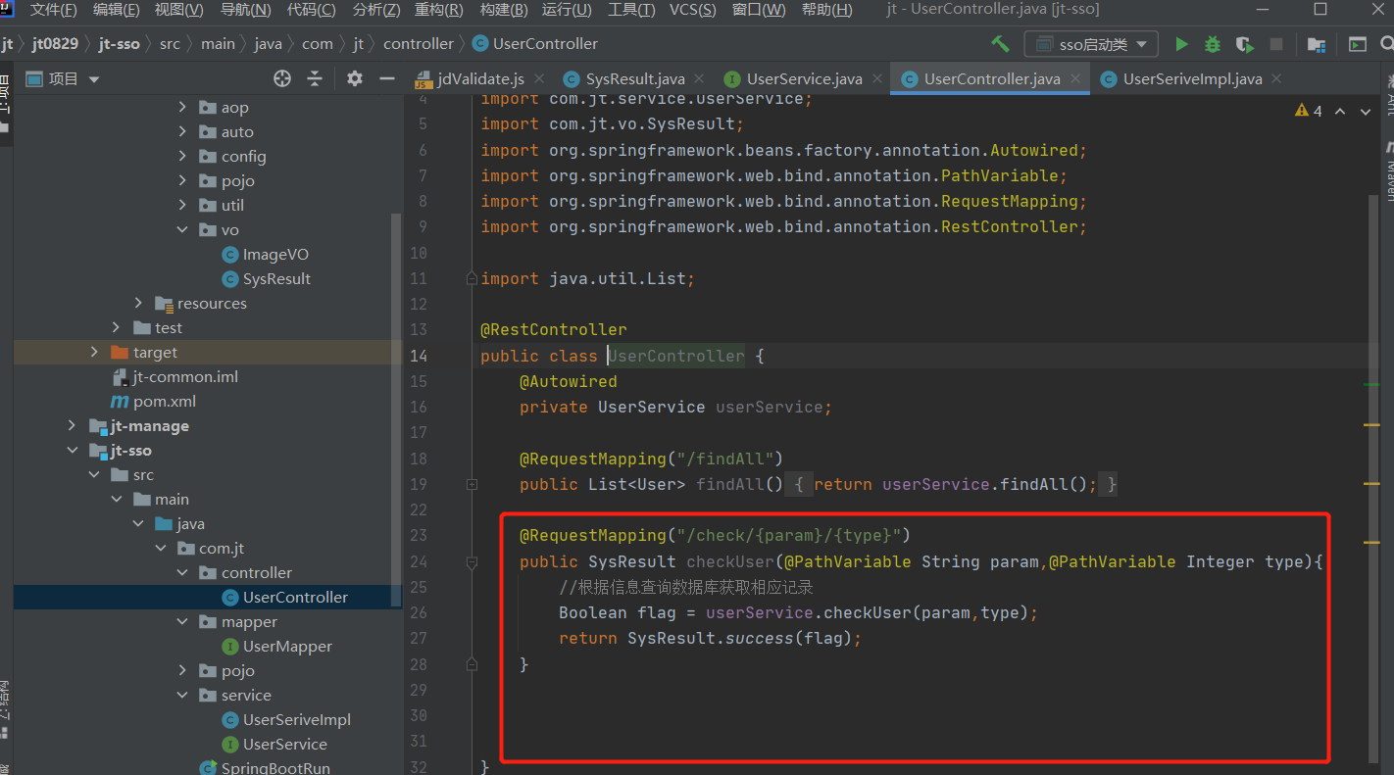Hide the project panel with the minus icon
Viewport: 1394px width, 775px height.
point(387,78)
